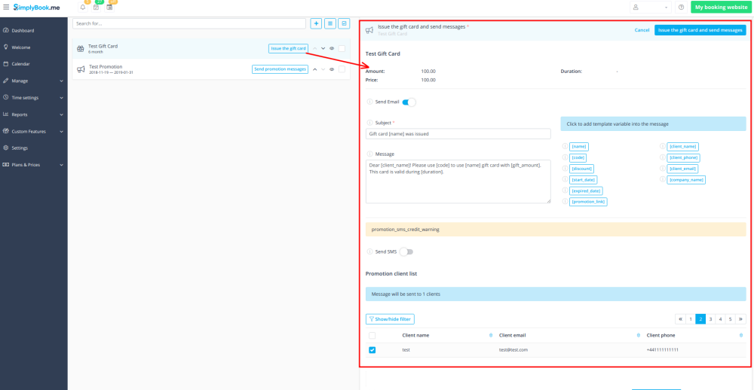Click the Subject input field

(458, 134)
